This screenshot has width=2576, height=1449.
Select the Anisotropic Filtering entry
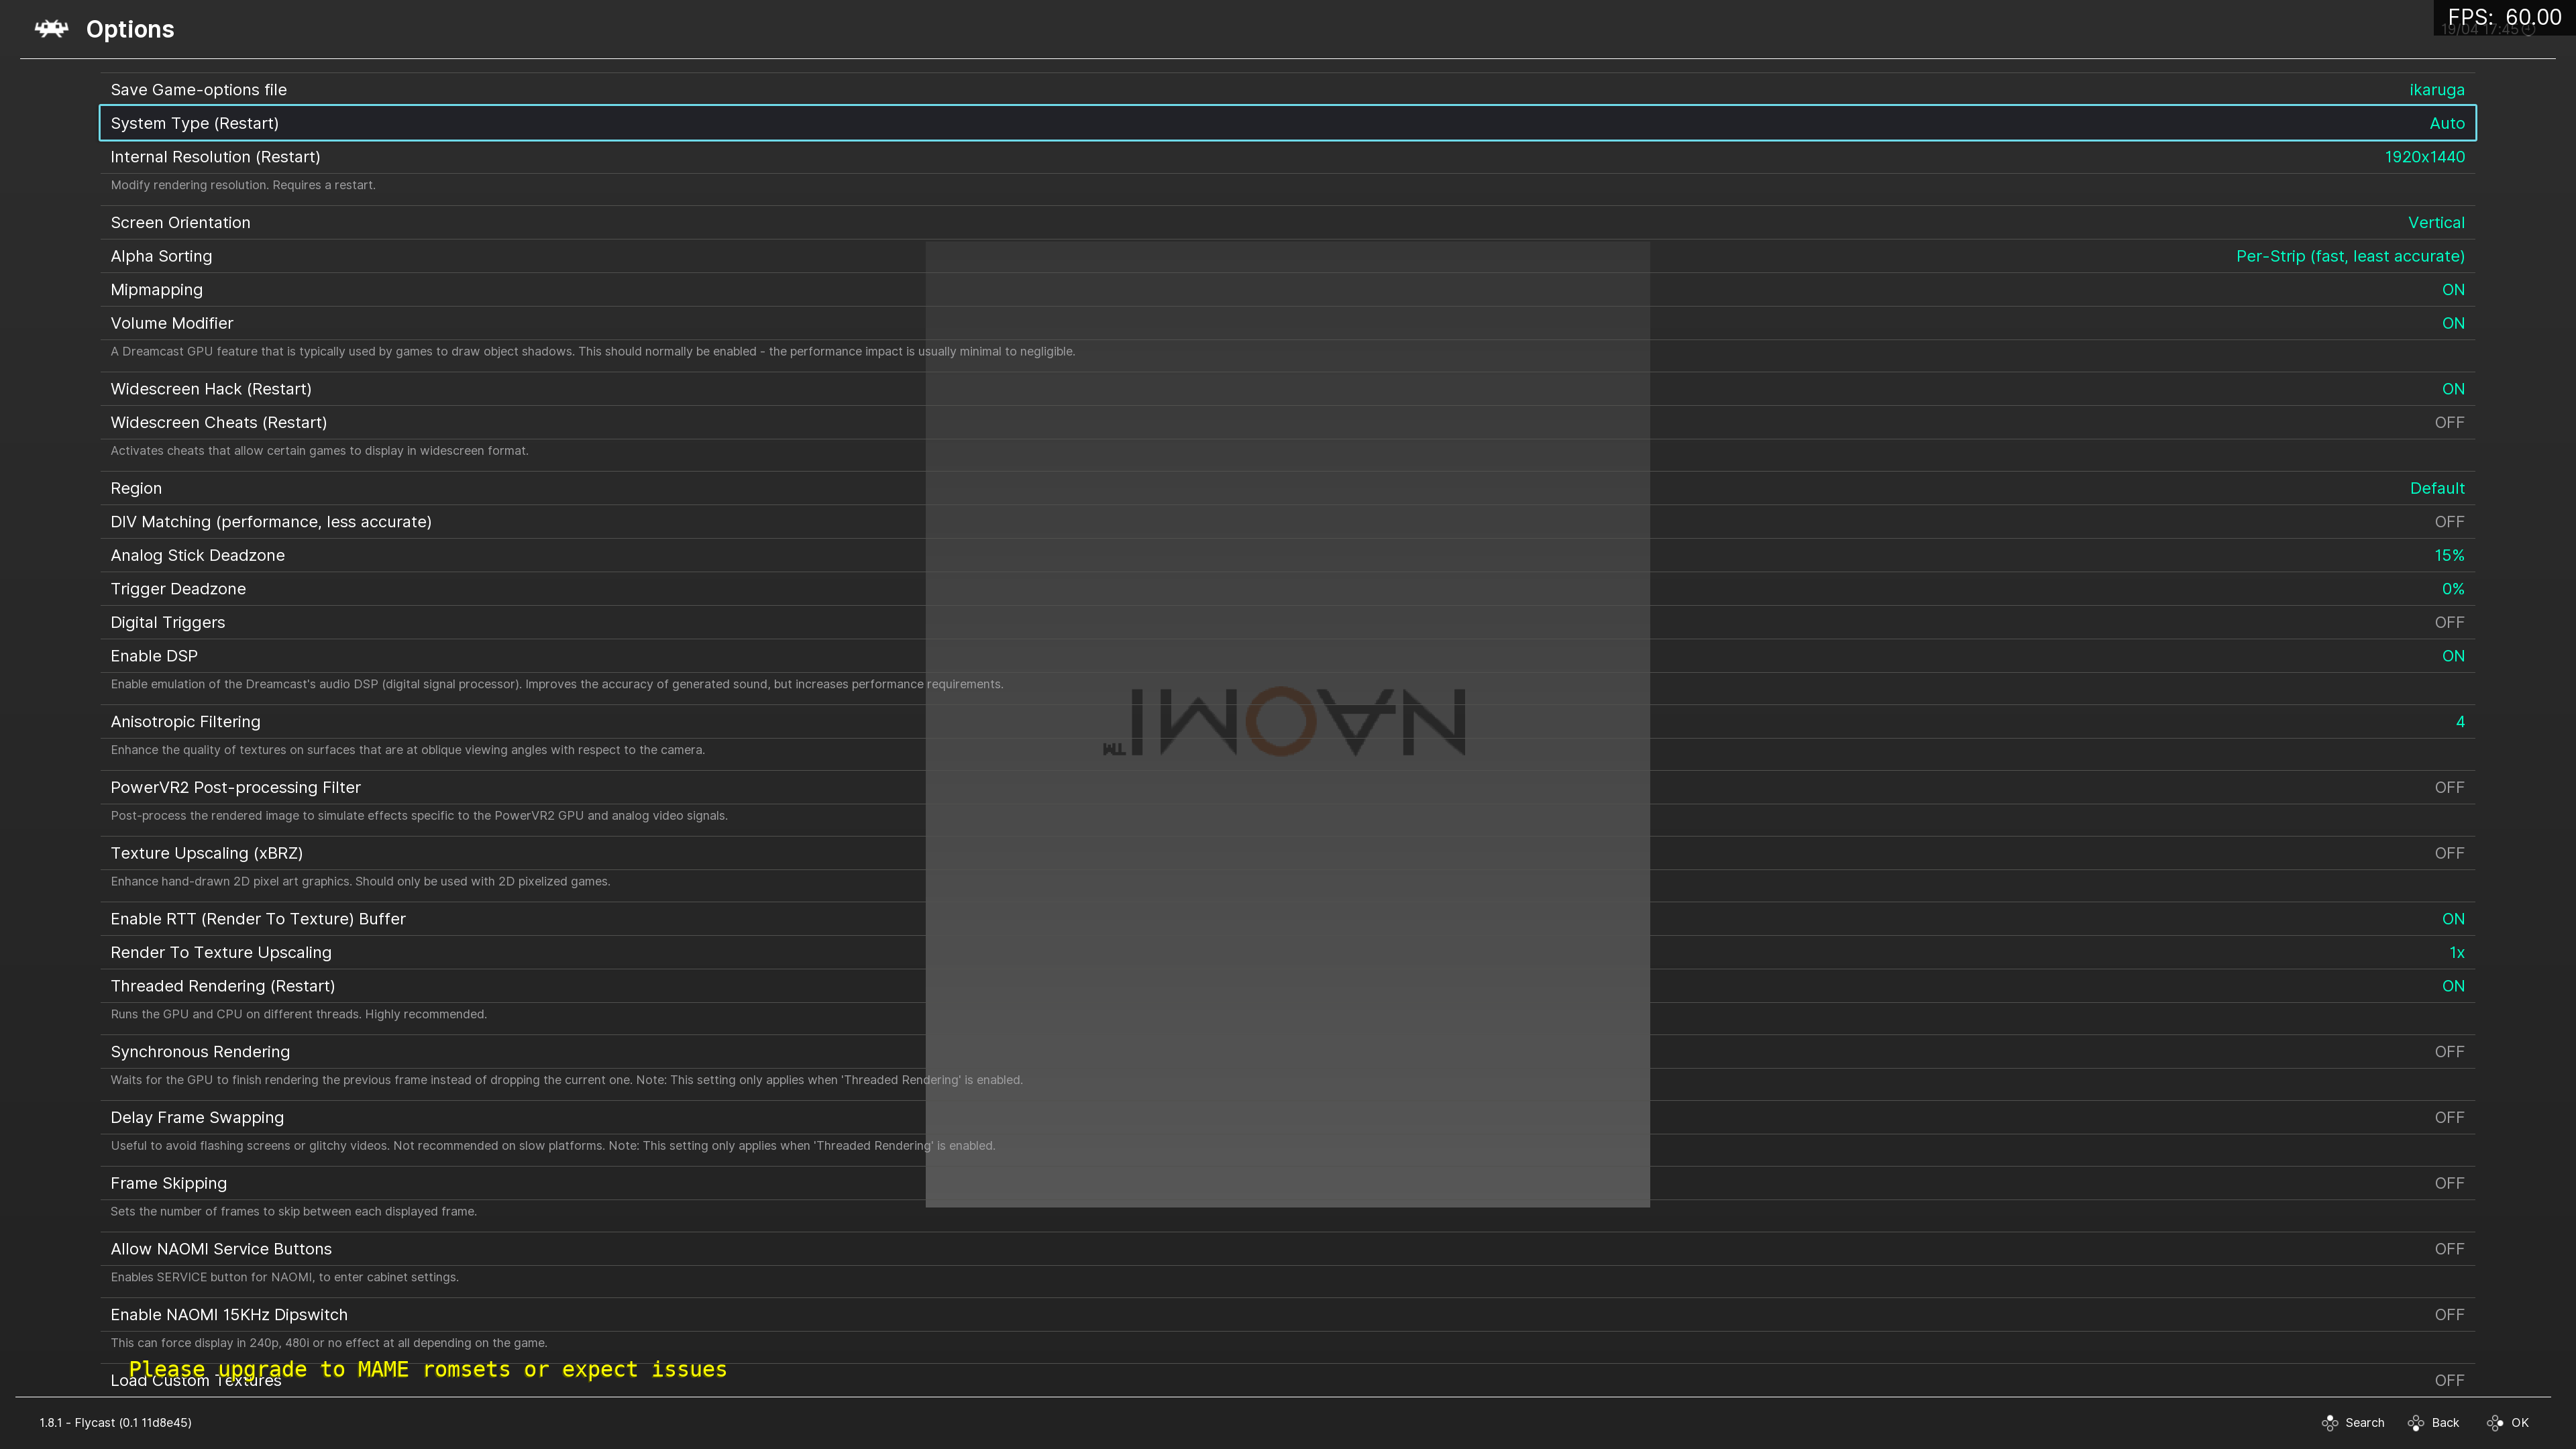pyautogui.click(x=1287, y=721)
